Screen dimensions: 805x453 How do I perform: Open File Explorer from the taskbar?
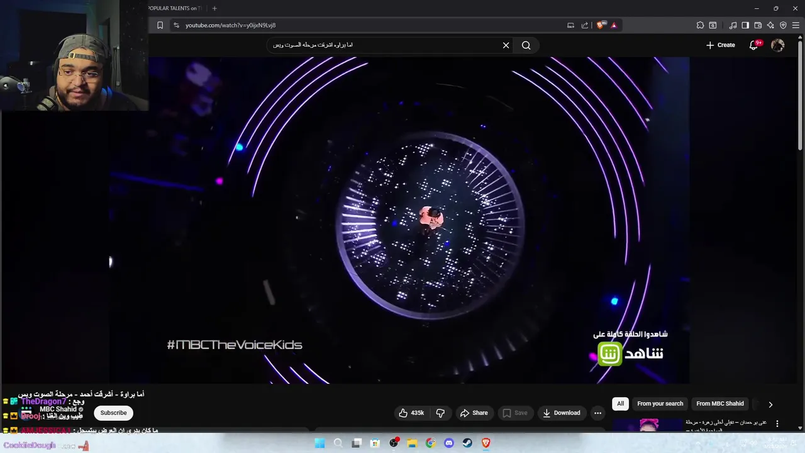(x=412, y=443)
